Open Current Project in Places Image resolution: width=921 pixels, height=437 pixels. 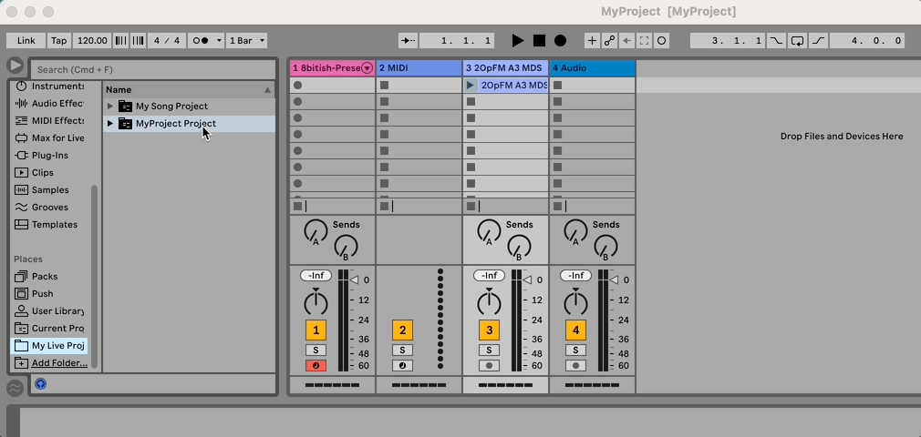click(50, 329)
